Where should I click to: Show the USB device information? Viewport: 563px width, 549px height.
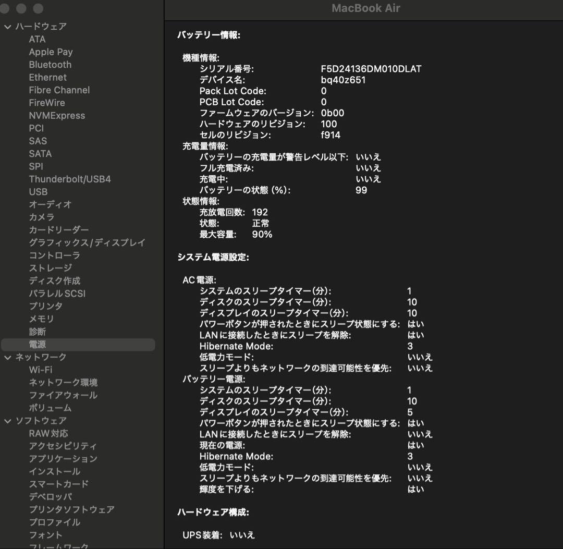(38, 192)
